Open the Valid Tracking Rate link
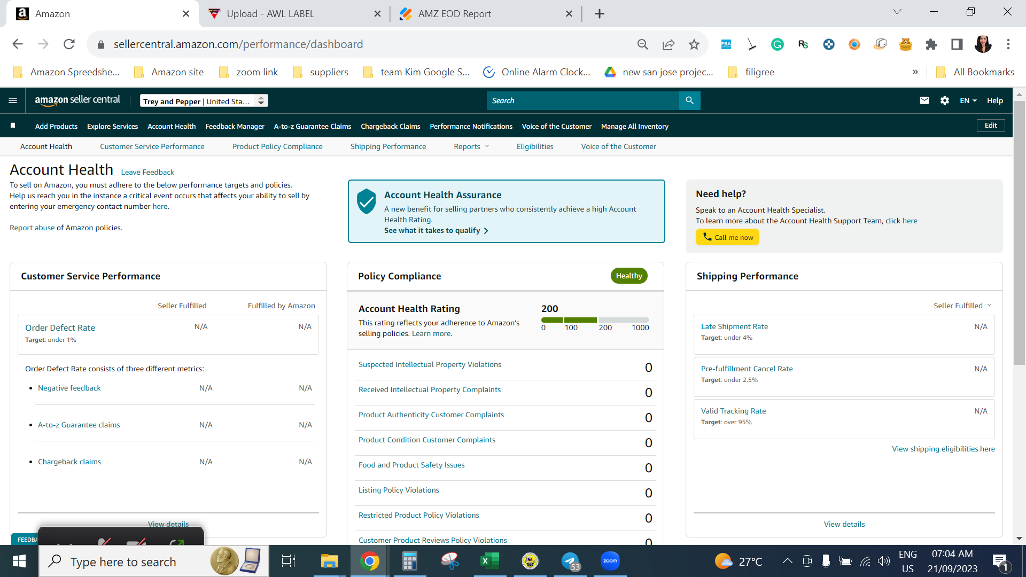Screen dimensions: 1026x577 pyautogui.click(x=733, y=411)
